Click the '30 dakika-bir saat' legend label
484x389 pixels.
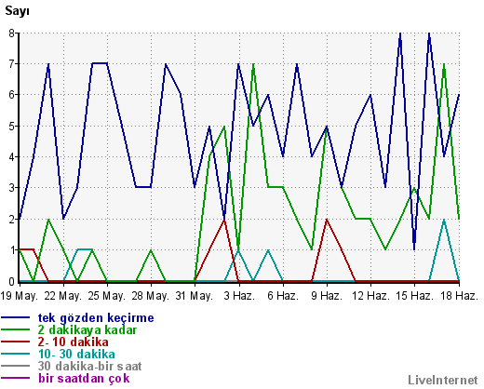pyautogui.click(x=89, y=367)
